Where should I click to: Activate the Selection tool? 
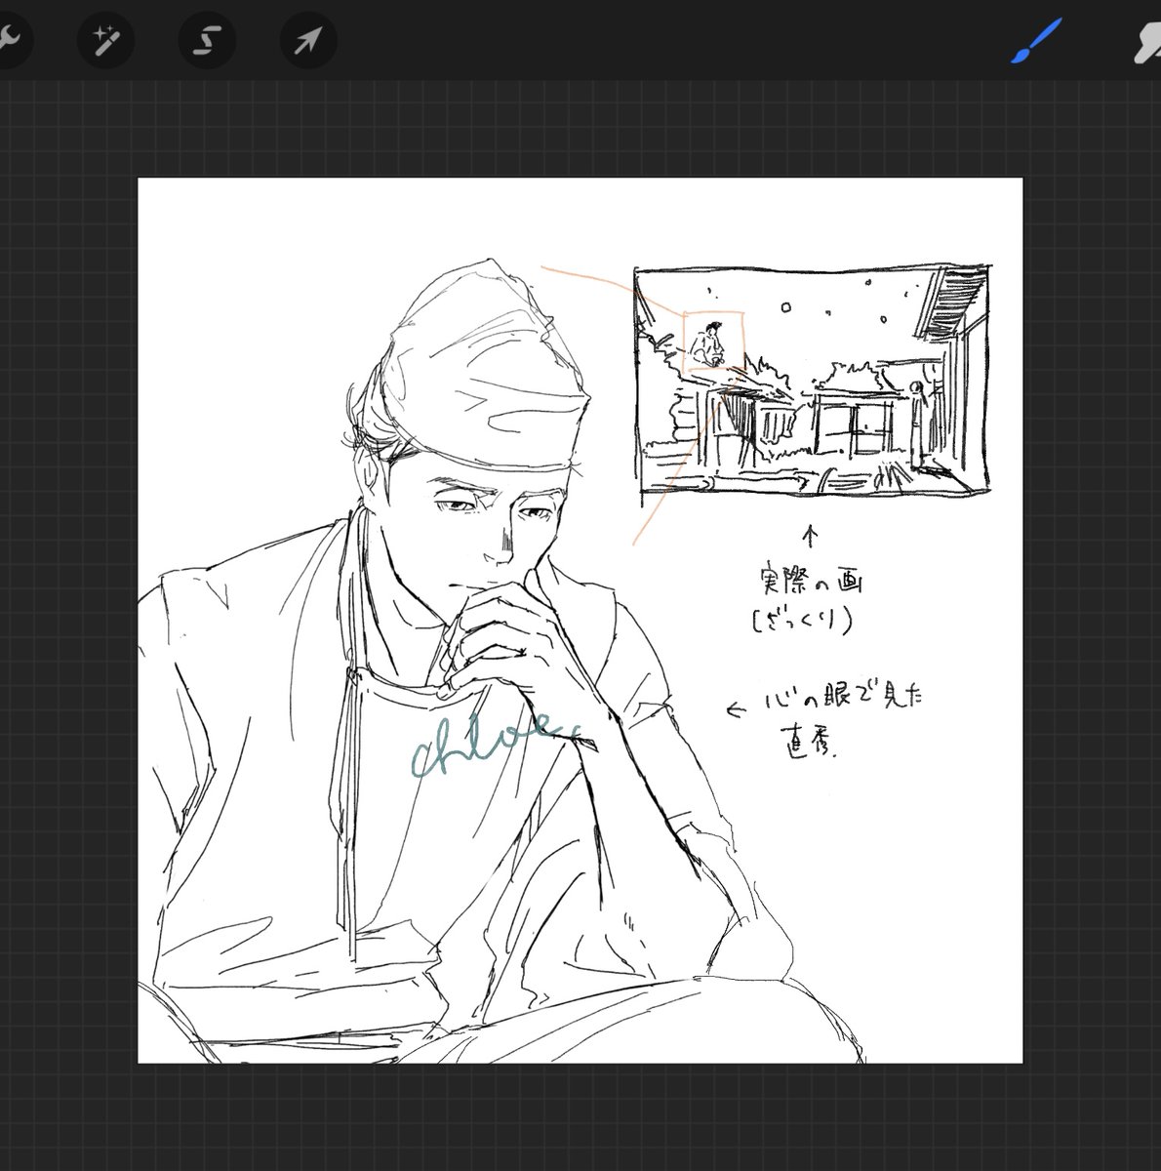click(x=206, y=40)
